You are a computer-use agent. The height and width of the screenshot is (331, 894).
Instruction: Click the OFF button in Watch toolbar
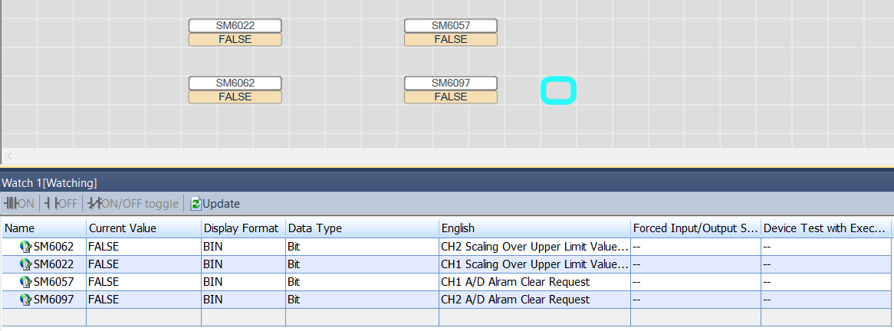coord(61,203)
